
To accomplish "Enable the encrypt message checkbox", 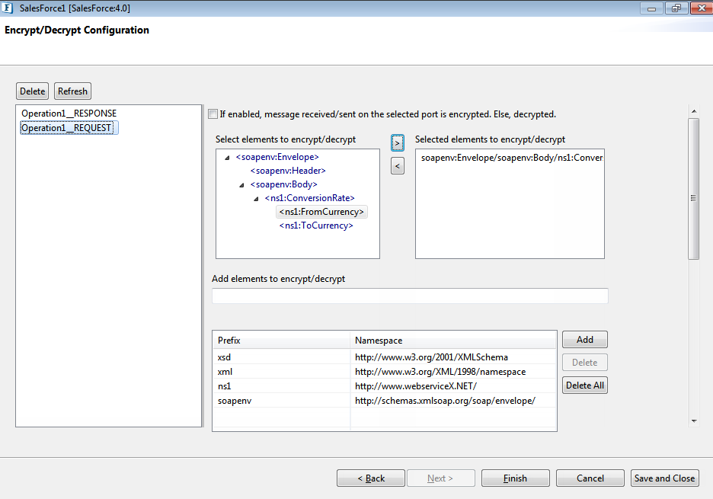I will [213, 114].
